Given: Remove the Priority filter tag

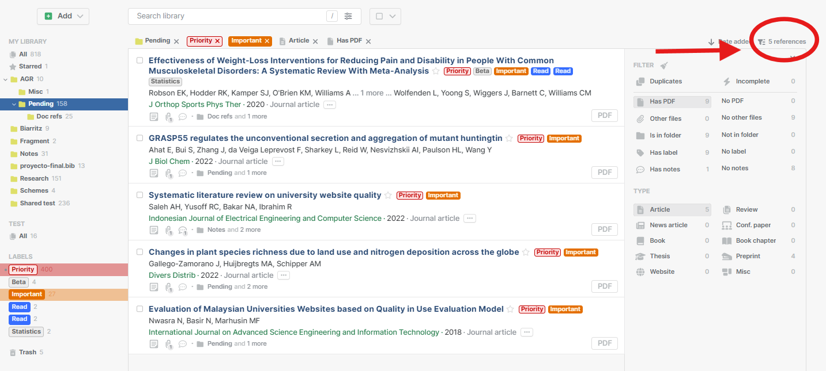Looking at the screenshot, I should coord(217,41).
